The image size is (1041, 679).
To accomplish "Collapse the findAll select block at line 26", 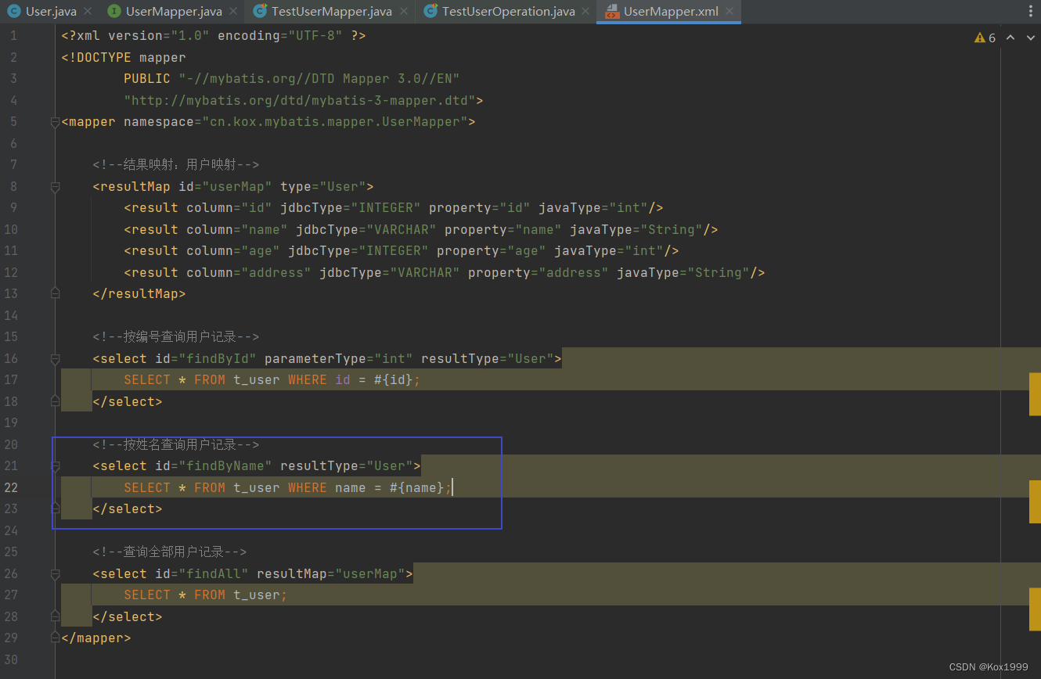I will [x=55, y=574].
